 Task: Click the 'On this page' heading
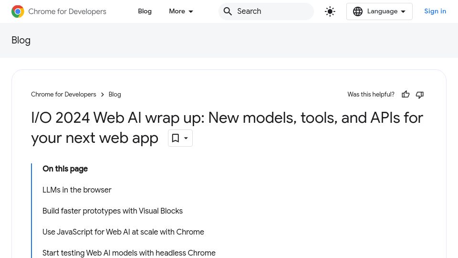point(65,169)
